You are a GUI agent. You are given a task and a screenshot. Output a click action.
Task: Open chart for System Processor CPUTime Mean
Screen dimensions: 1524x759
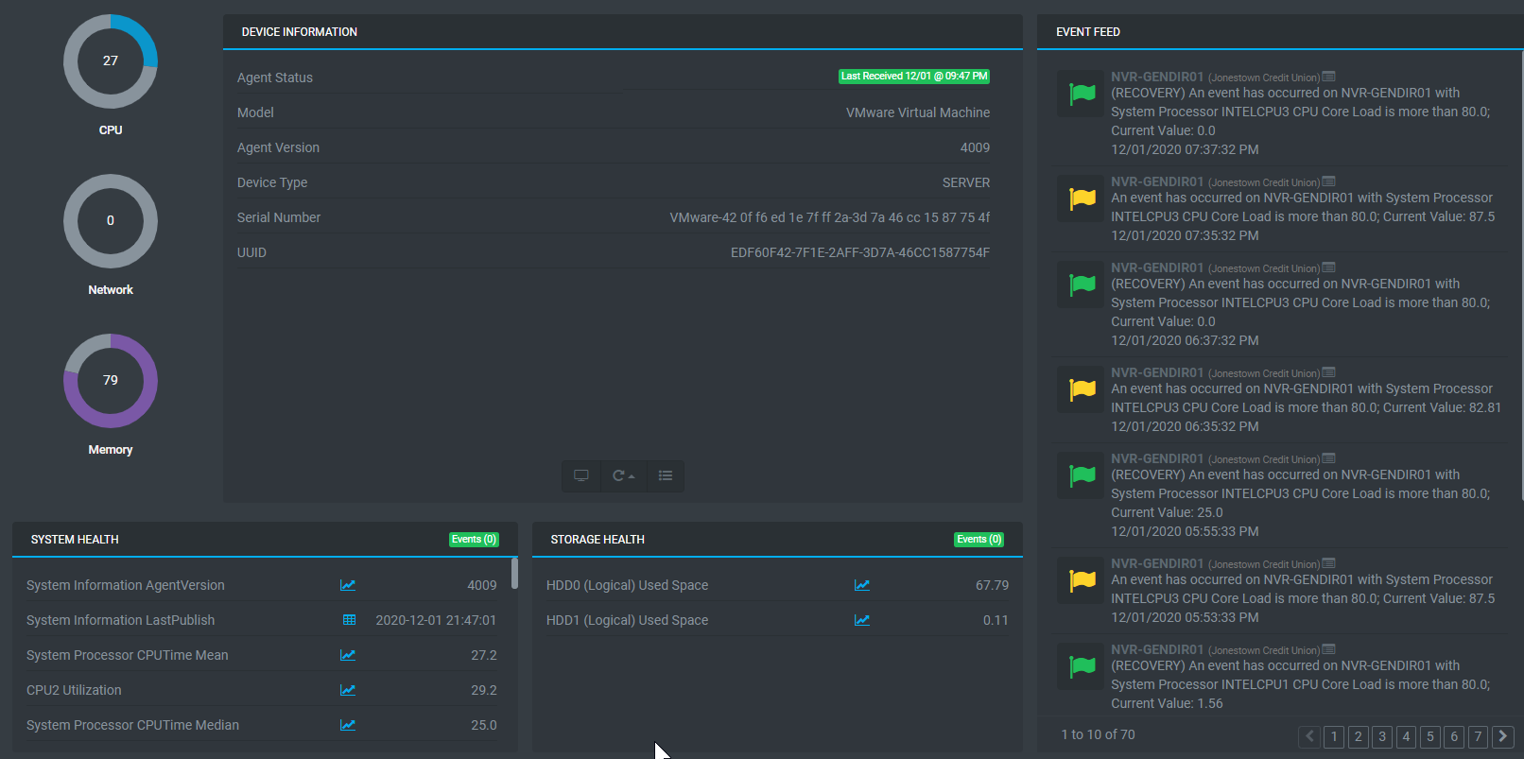coord(348,655)
